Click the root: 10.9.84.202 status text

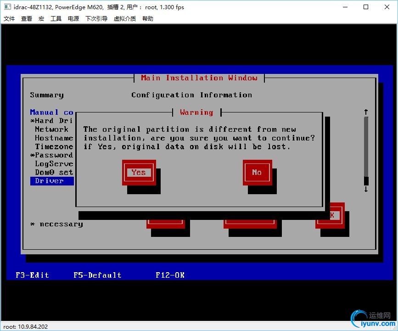click(x=25, y=327)
